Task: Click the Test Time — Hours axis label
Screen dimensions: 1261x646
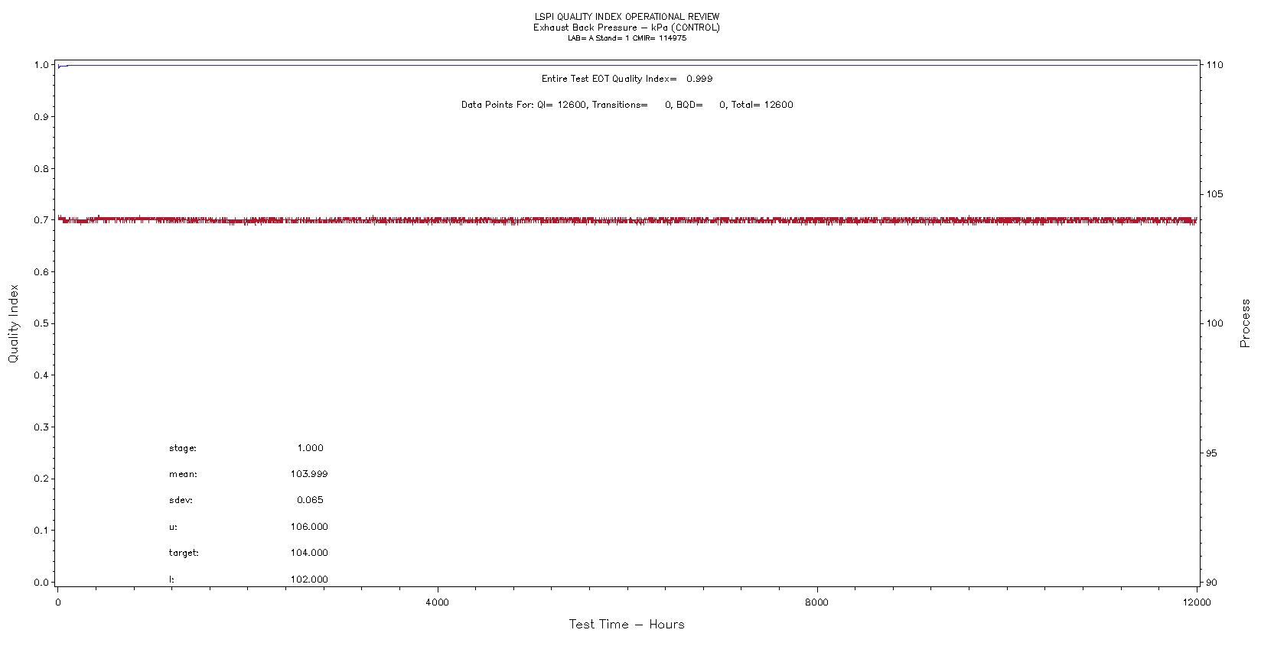Action: click(626, 625)
